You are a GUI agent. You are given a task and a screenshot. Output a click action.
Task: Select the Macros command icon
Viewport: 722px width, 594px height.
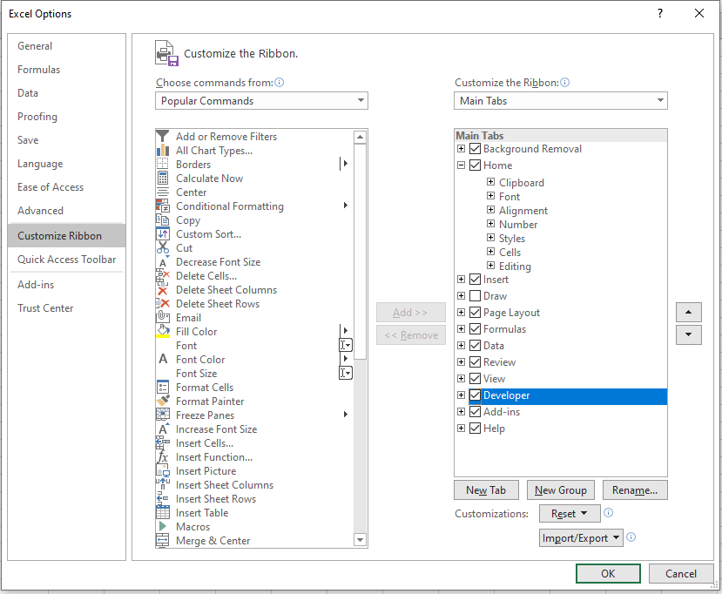(163, 527)
